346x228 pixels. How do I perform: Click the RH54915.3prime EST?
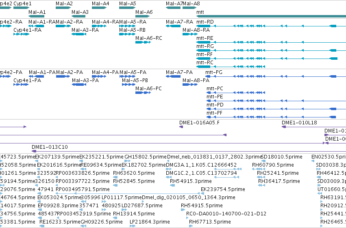172,185
